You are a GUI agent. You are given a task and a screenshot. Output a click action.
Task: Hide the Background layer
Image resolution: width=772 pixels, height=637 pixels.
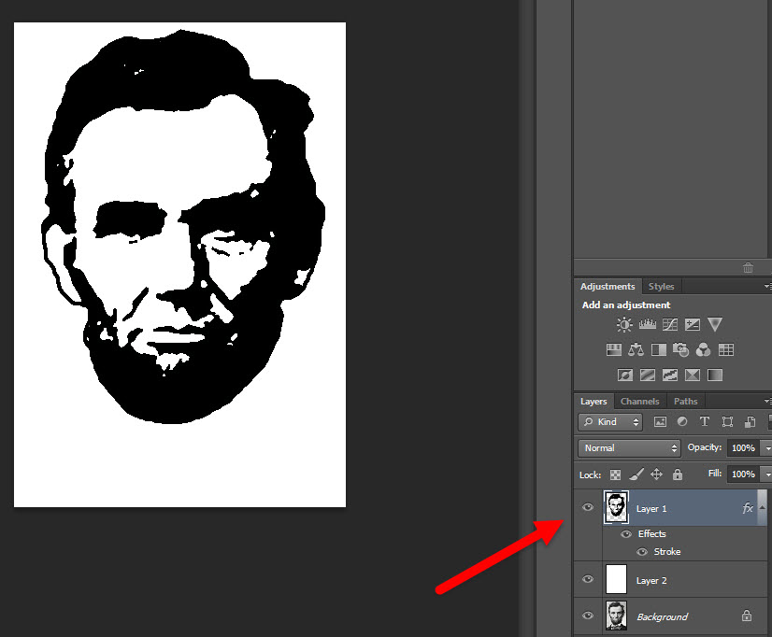point(588,616)
